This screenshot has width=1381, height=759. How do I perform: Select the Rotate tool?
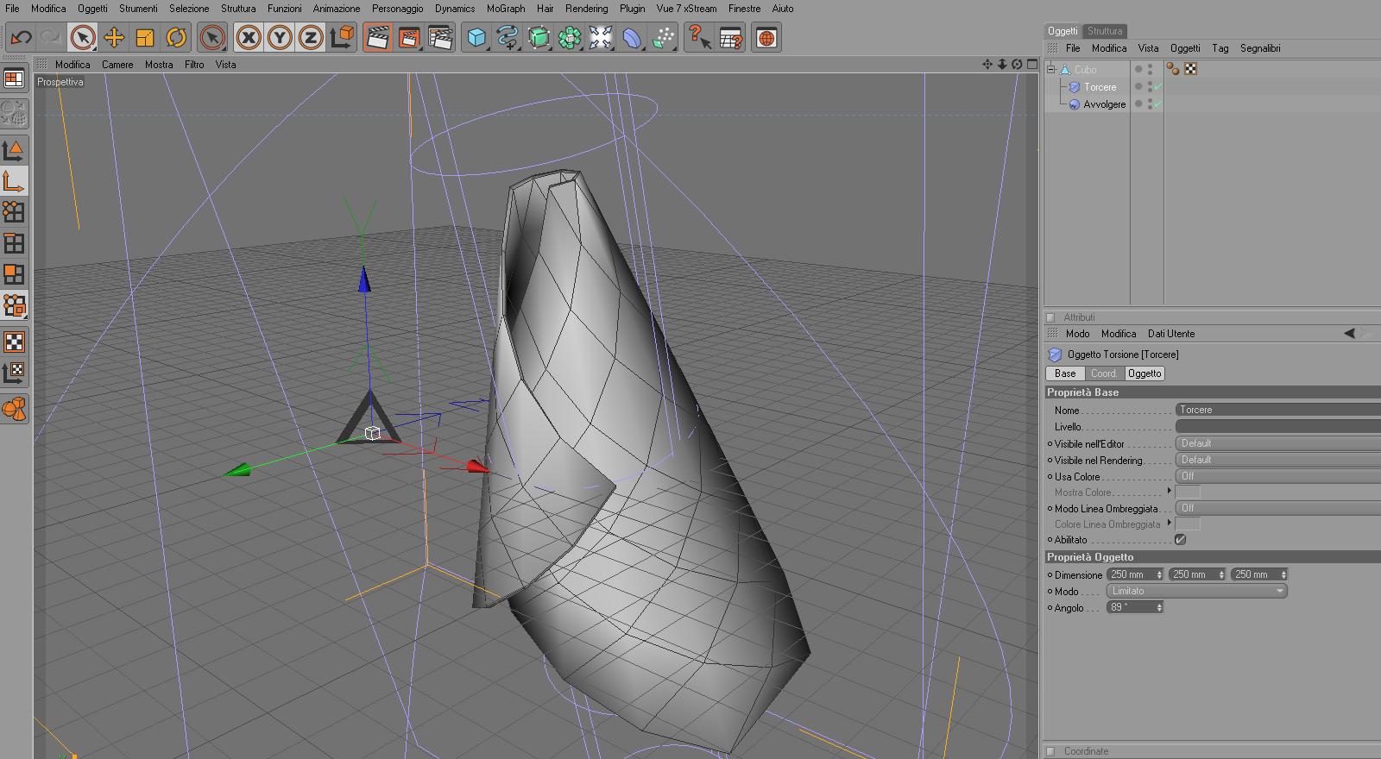click(x=176, y=38)
